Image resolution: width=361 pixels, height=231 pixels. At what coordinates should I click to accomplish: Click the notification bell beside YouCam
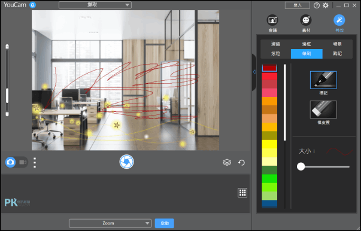(x=33, y=5)
